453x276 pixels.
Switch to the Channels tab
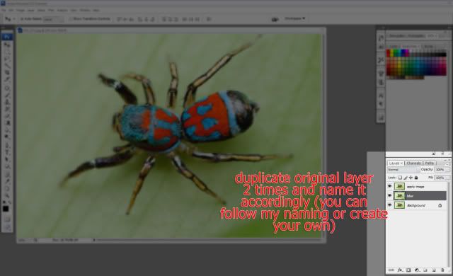tap(413, 163)
